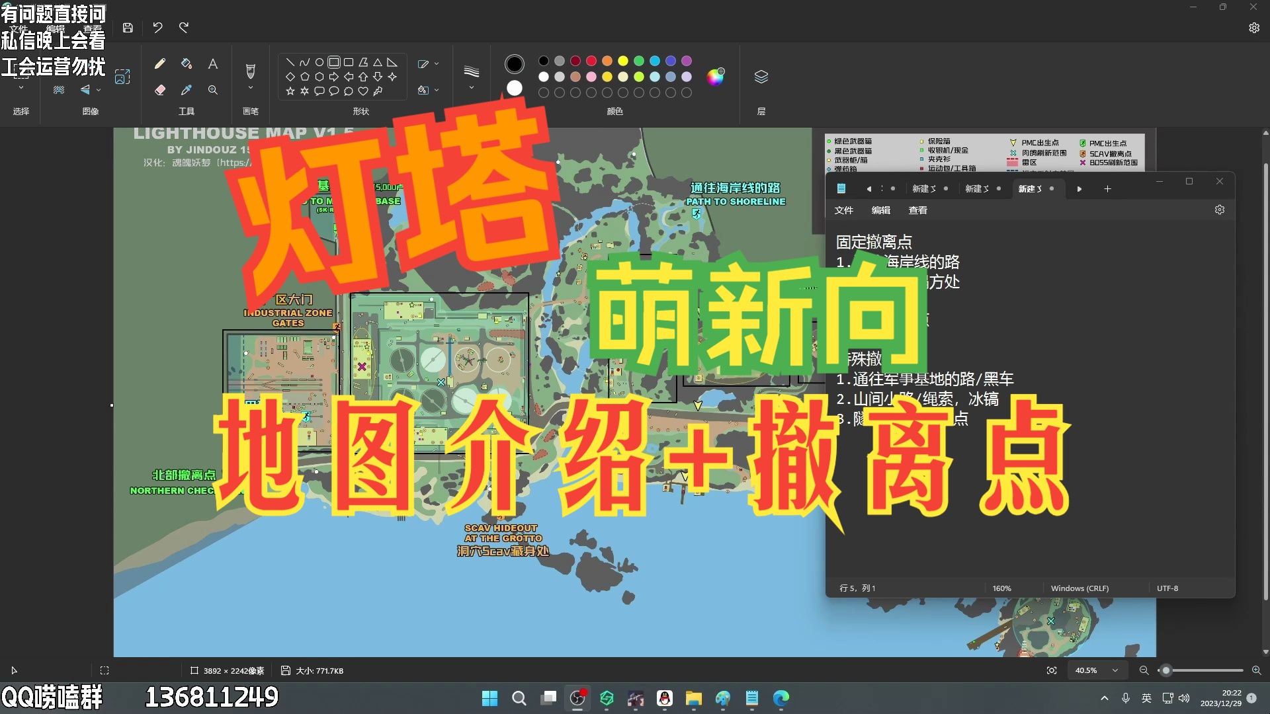Choose the Curve shape
This screenshot has width=1270, height=714.
pyautogui.click(x=304, y=62)
